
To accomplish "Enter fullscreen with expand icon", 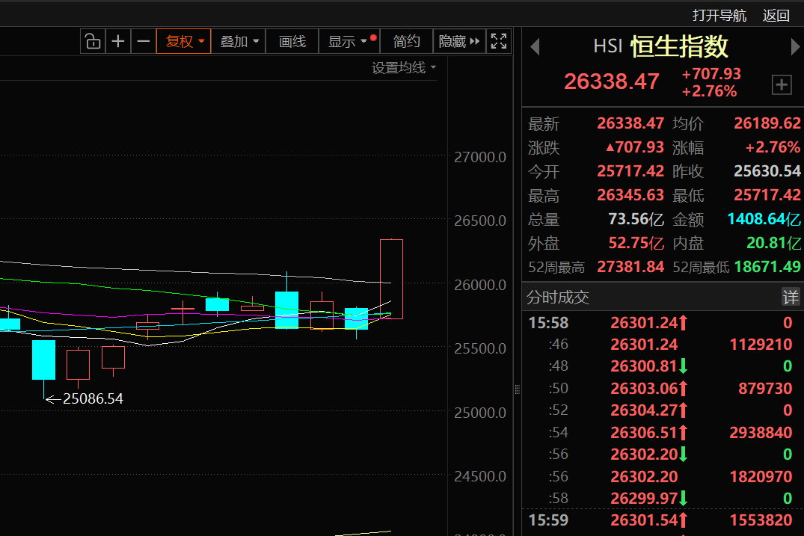I will pyautogui.click(x=498, y=42).
